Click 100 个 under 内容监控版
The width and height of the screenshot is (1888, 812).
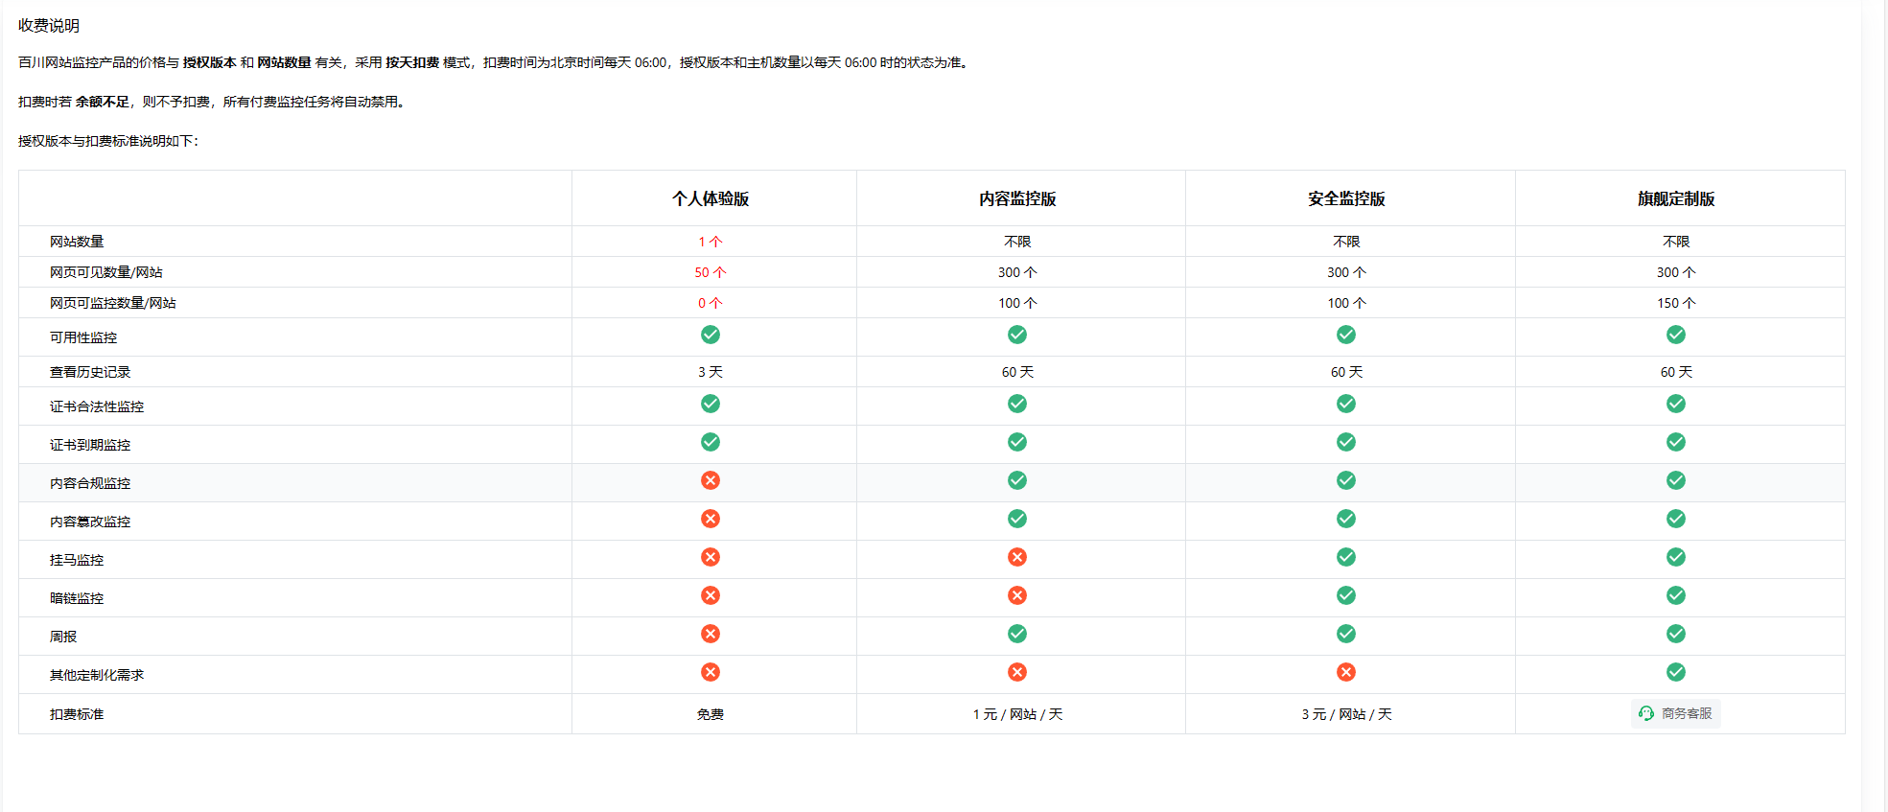pos(1017,303)
